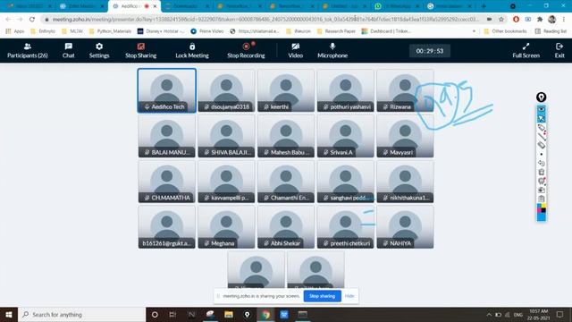Viewport: 572px width, 322px height.
Task: Click the browser address bar
Action: 265,19
